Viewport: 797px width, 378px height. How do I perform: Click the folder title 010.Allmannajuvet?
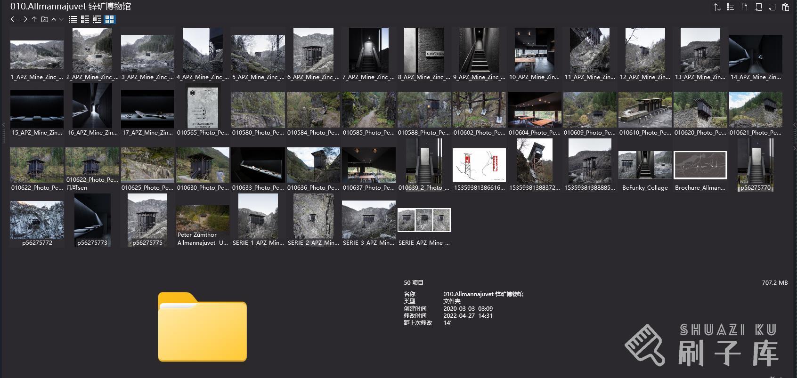pyautogui.click(x=71, y=7)
